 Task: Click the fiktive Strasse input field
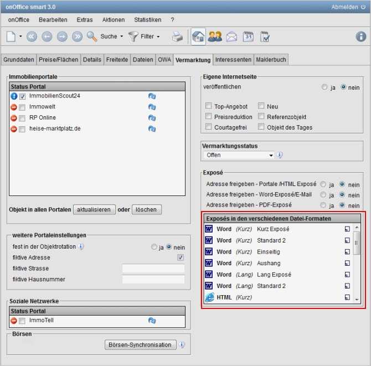click(153, 269)
